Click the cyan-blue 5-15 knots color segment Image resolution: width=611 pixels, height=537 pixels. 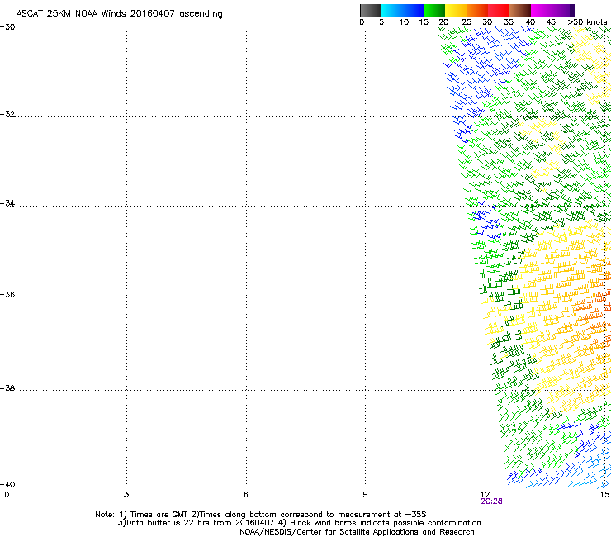tap(402, 10)
